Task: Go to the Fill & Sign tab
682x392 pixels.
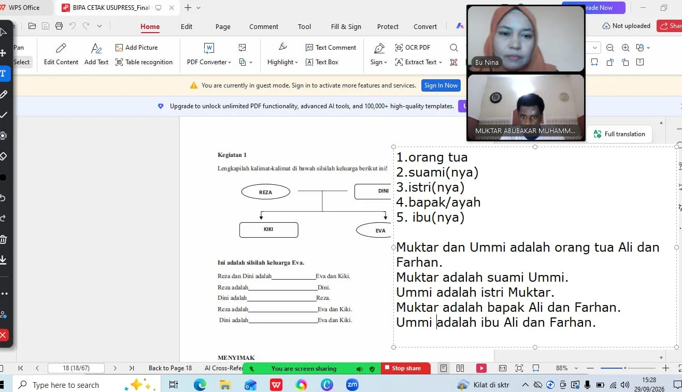Action: [x=346, y=26]
